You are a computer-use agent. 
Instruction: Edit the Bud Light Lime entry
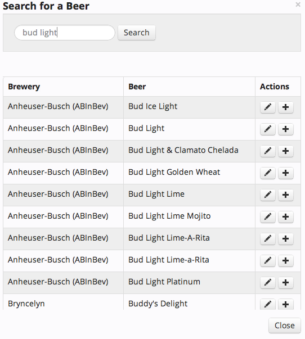268,195
